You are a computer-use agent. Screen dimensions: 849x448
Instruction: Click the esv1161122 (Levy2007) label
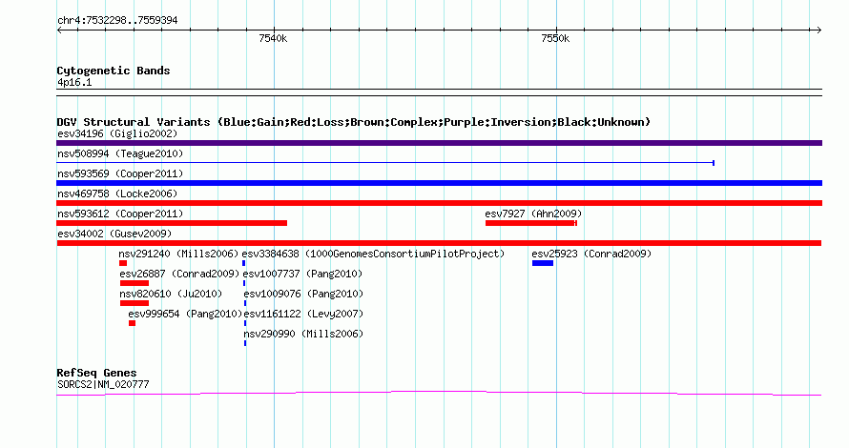click(x=303, y=314)
